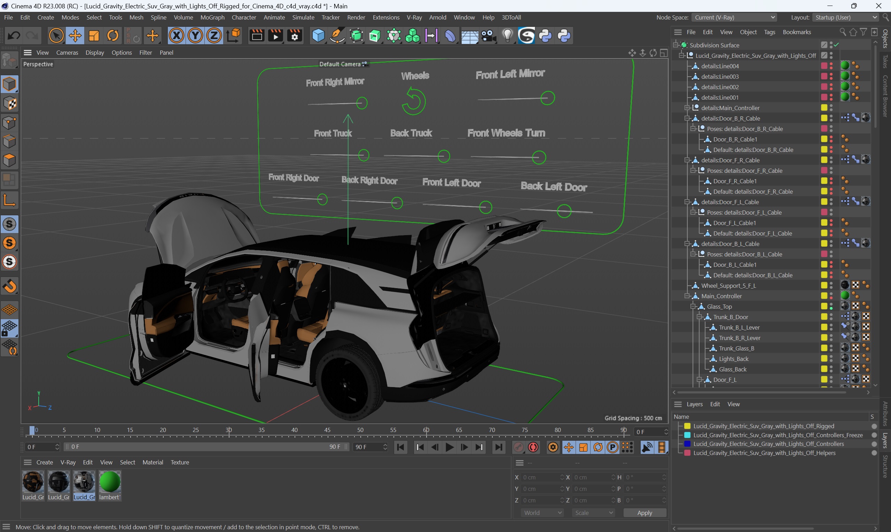This screenshot has height=532, width=891.
Task: Open the V-Ray menu
Action: click(x=414, y=17)
